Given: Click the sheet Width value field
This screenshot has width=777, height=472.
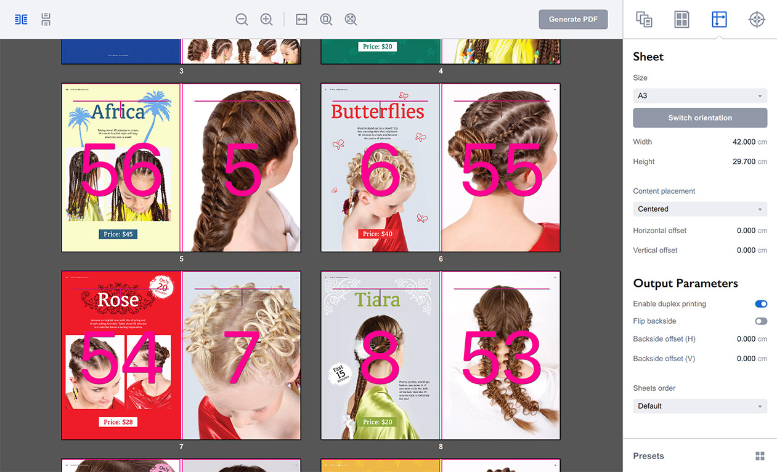Looking at the screenshot, I should click(746, 142).
